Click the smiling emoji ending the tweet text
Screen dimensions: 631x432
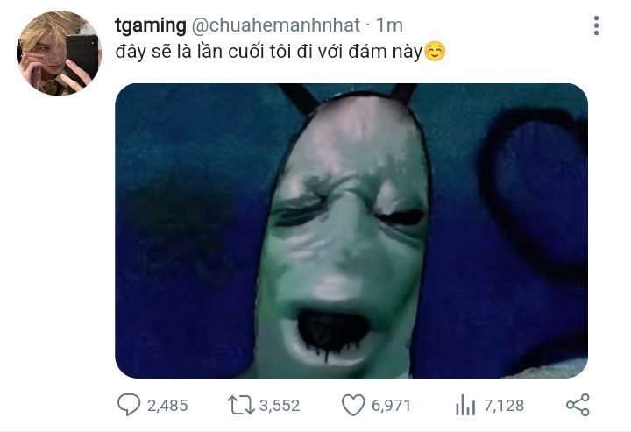click(435, 53)
